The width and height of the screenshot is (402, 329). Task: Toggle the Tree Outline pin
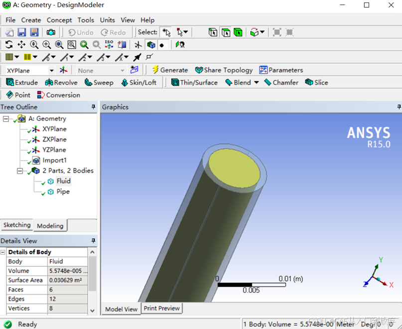93,107
